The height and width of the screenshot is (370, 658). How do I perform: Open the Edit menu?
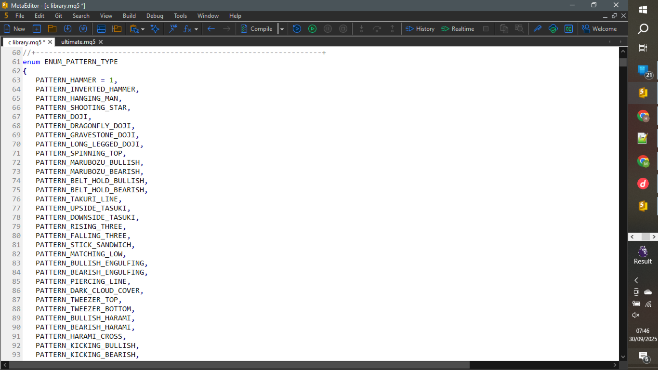(39, 16)
